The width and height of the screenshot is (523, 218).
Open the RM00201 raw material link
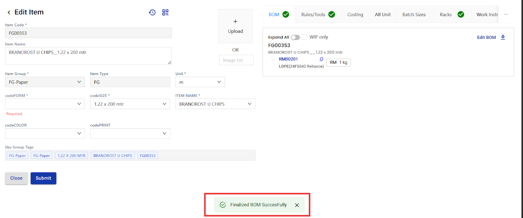[288, 59]
